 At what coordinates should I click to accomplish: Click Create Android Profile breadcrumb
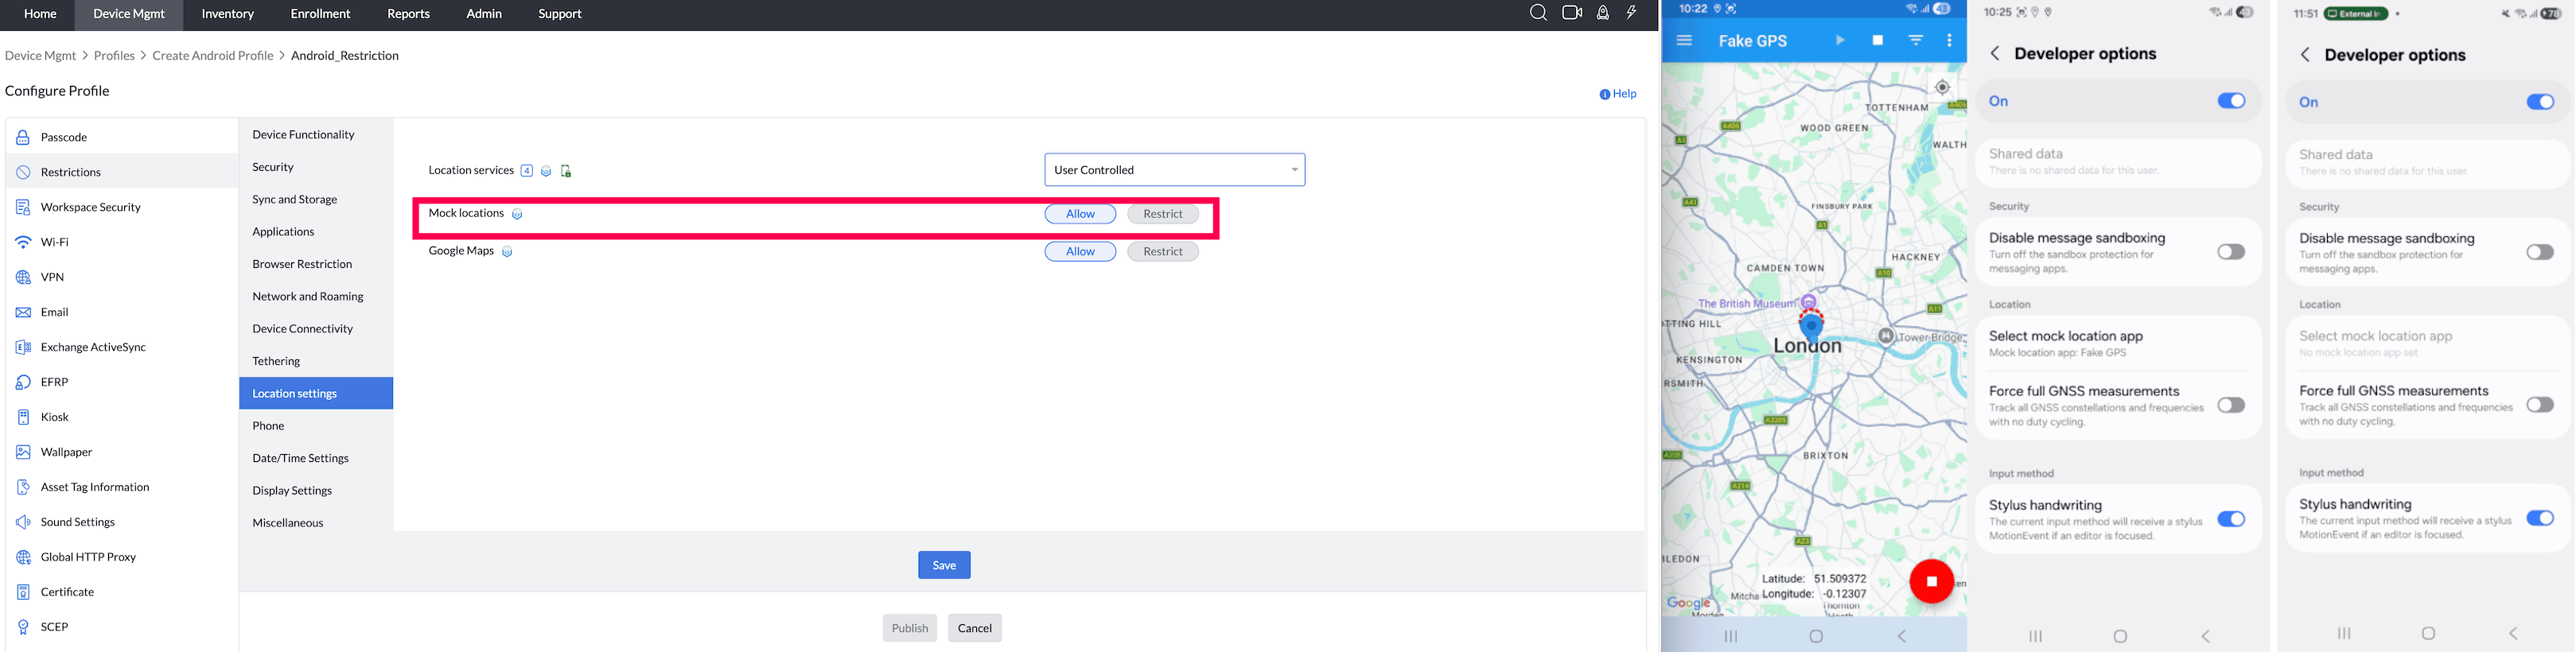pyautogui.click(x=213, y=56)
